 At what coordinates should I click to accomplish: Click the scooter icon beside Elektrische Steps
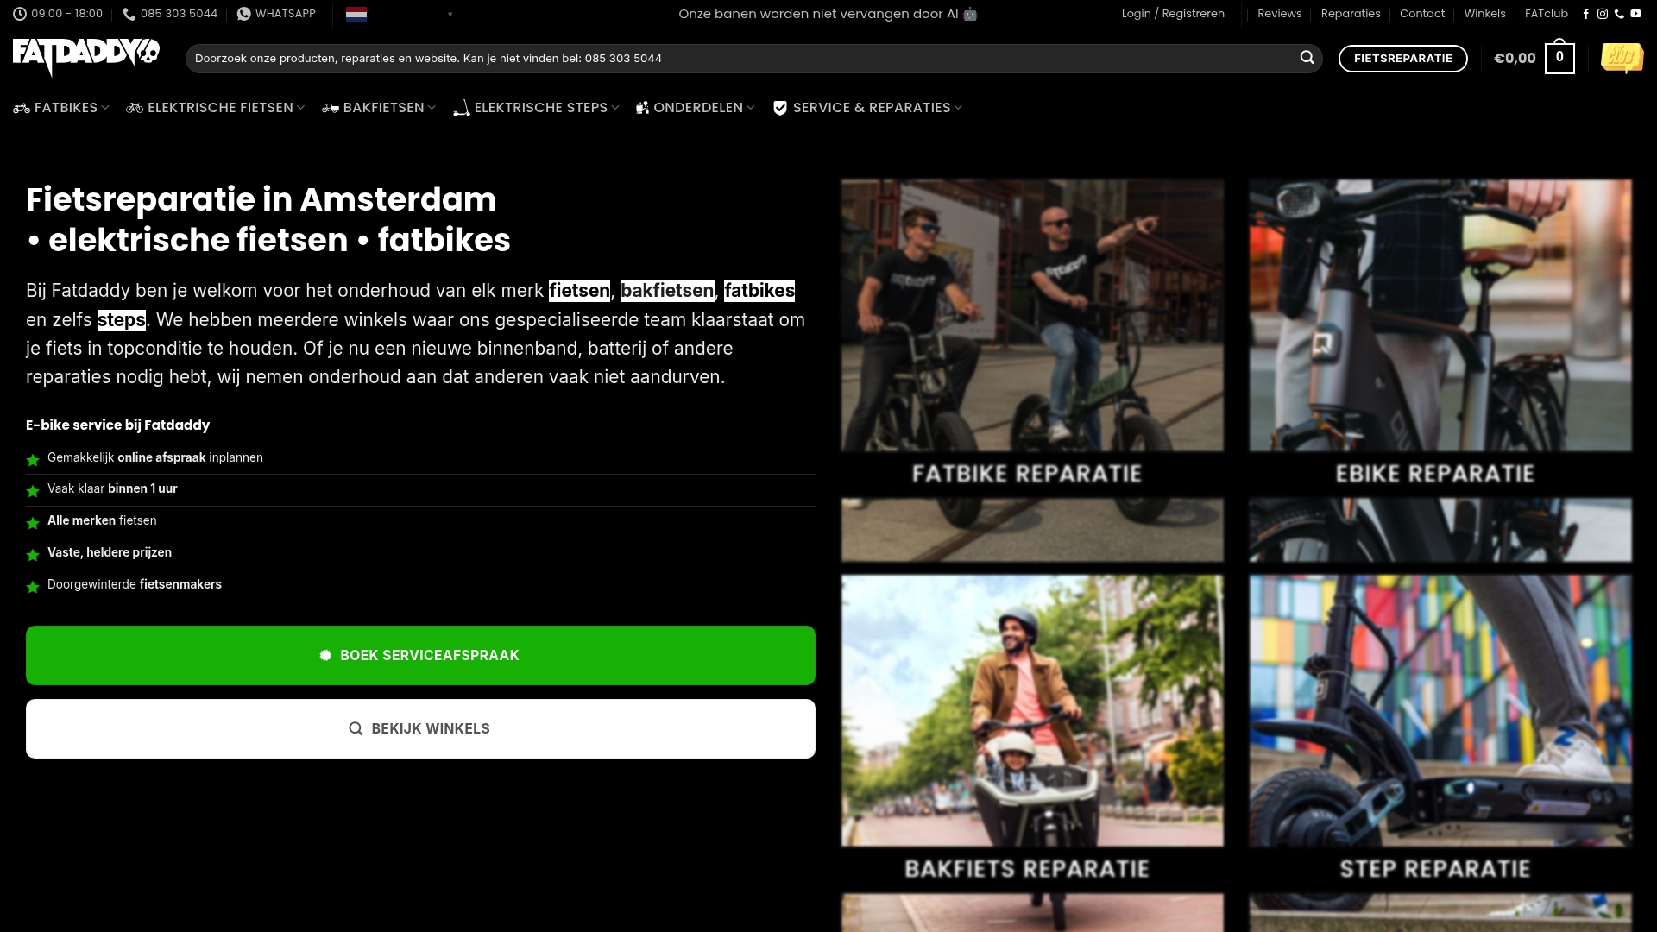462,108
